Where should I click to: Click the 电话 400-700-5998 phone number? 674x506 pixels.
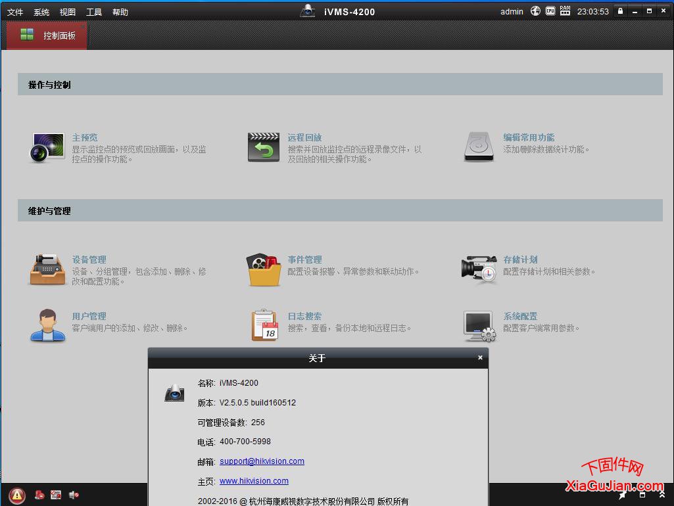245,442
